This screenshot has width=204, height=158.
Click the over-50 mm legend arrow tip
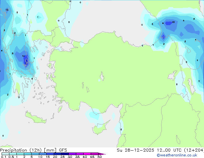pos(102,154)
